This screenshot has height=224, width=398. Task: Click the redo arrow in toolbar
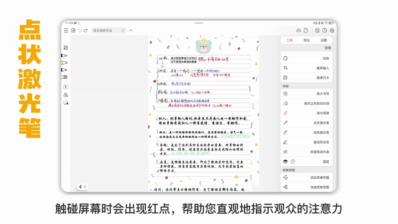(86, 30)
